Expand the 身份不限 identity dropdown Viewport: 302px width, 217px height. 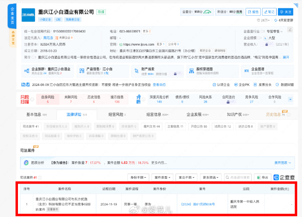(137, 178)
